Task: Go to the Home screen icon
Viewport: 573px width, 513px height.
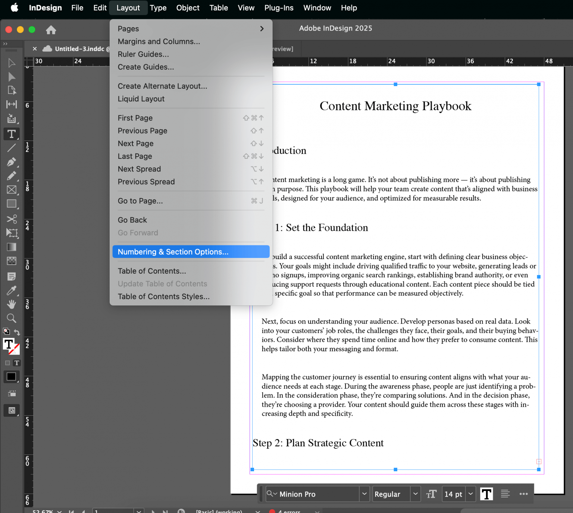Action: 51,30
